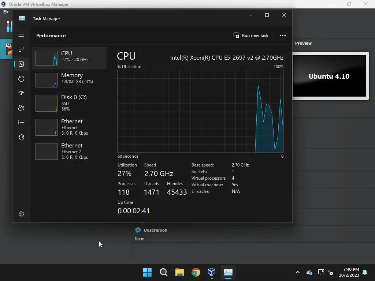The width and height of the screenshot is (375, 281).
Task: Click the Ubuntu 4.10 preview thumbnail in VirtualBox
Action: tap(330, 76)
